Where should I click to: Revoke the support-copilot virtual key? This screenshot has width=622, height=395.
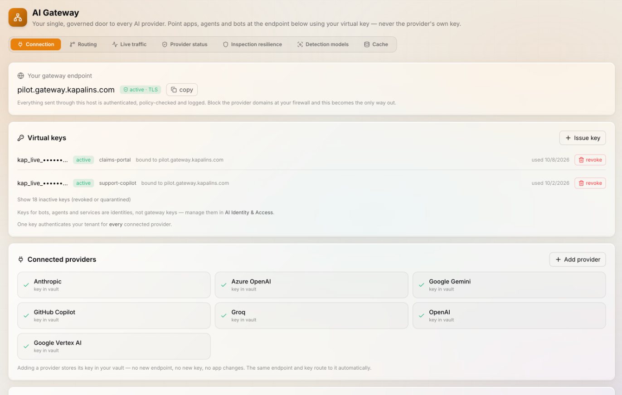590,183
